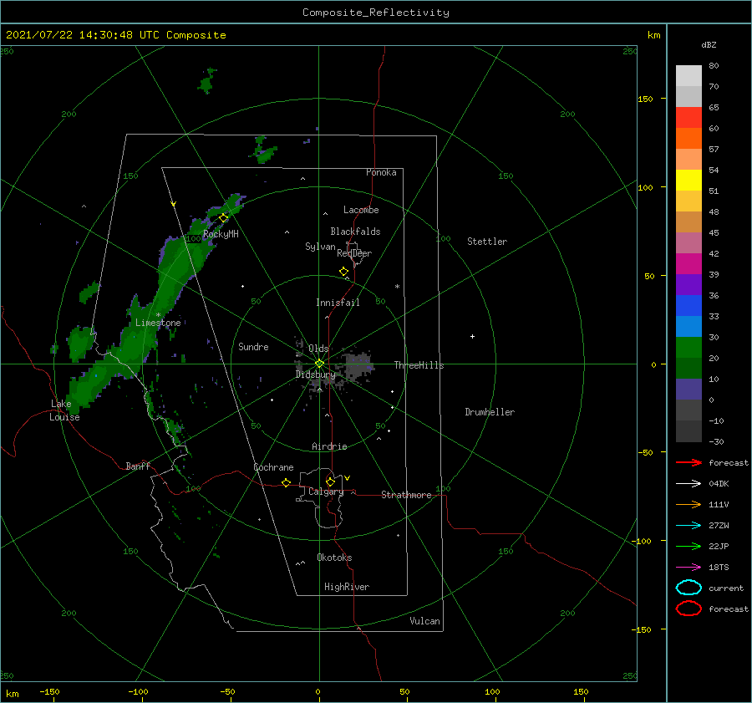This screenshot has width=752, height=703.
Task: Click the yellow diamond at radar center
Action: (319, 364)
